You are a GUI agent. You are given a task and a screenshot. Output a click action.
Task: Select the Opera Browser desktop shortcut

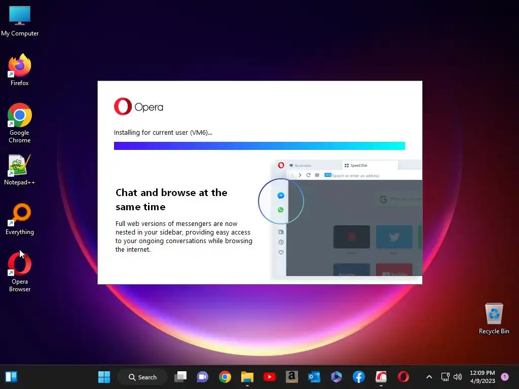pos(20,272)
